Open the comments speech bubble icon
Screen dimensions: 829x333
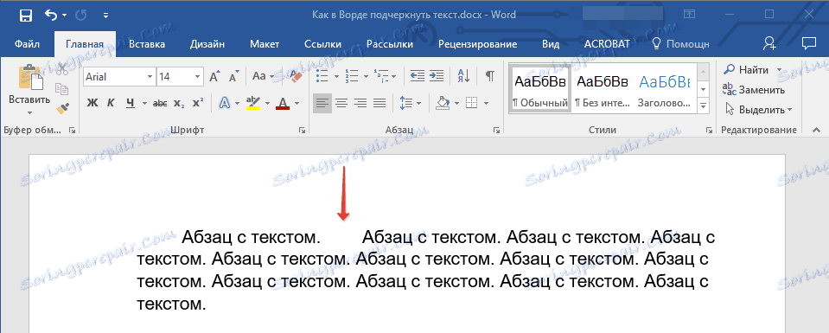(808, 44)
